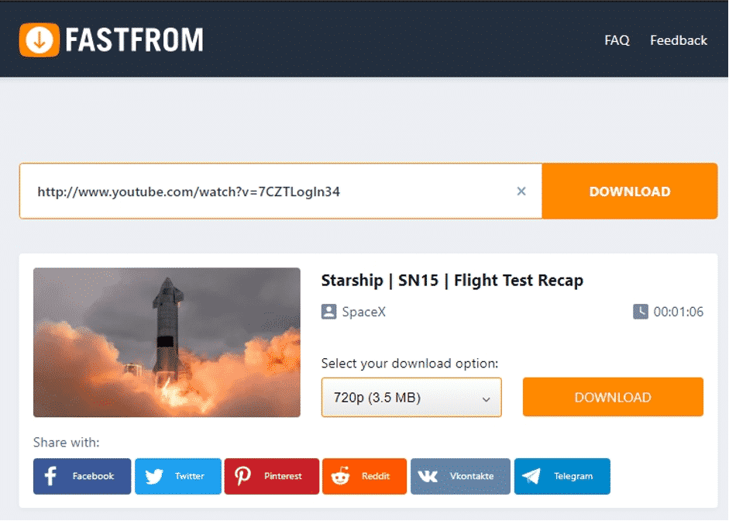Click the FASTFROM wordmark text in the header

click(134, 40)
